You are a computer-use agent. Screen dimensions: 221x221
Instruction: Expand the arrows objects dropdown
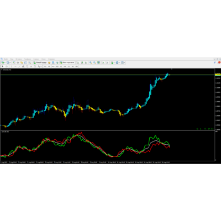(41, 66)
